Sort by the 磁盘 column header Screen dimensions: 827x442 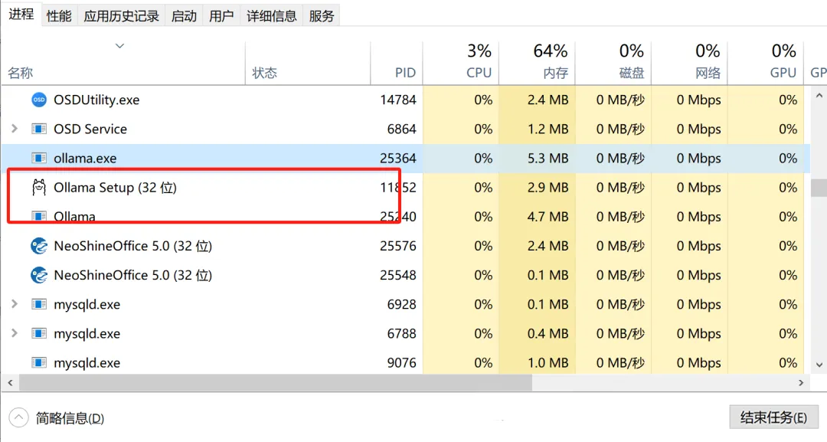click(x=613, y=64)
